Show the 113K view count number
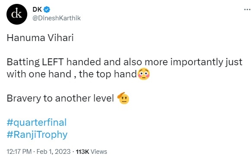This screenshot has width=251, height=159. (82, 152)
